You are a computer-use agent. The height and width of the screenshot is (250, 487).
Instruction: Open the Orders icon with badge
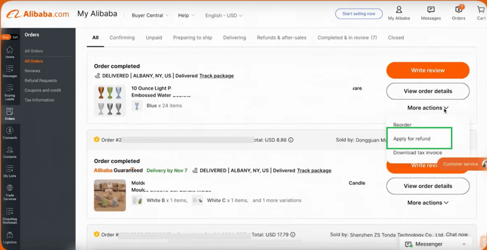click(x=459, y=13)
